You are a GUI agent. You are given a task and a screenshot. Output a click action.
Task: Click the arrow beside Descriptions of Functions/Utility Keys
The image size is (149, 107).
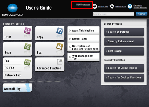point(70,47)
